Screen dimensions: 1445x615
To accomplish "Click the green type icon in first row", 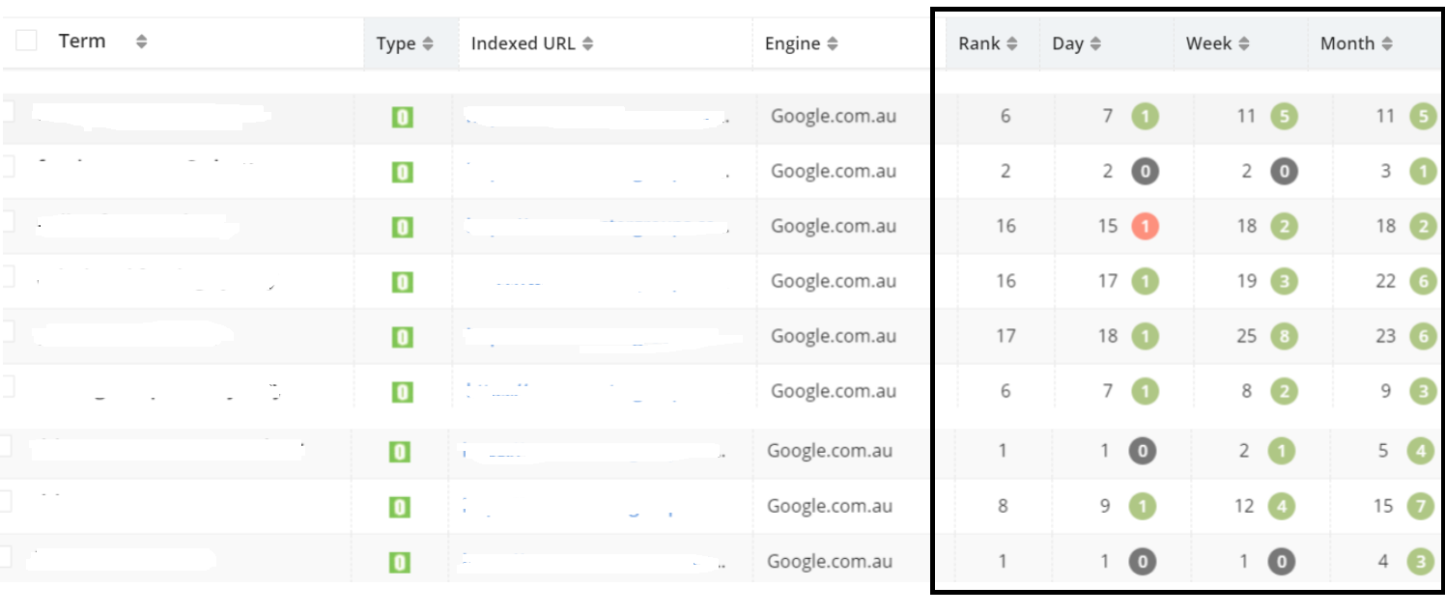I will pos(402,118).
